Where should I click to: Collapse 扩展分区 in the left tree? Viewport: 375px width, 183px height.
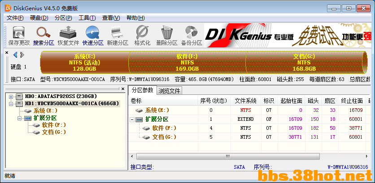click(x=19, y=118)
